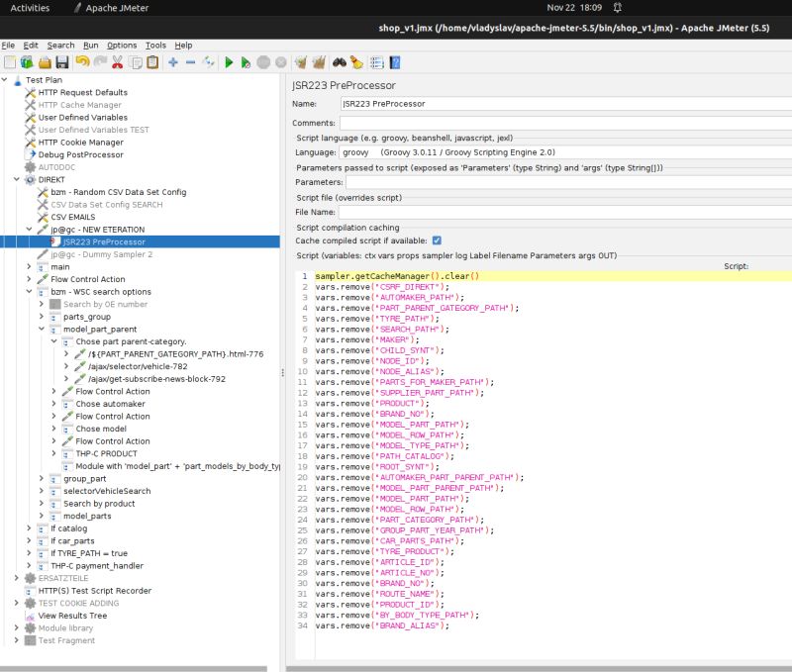Cut the selected element

pos(116,61)
